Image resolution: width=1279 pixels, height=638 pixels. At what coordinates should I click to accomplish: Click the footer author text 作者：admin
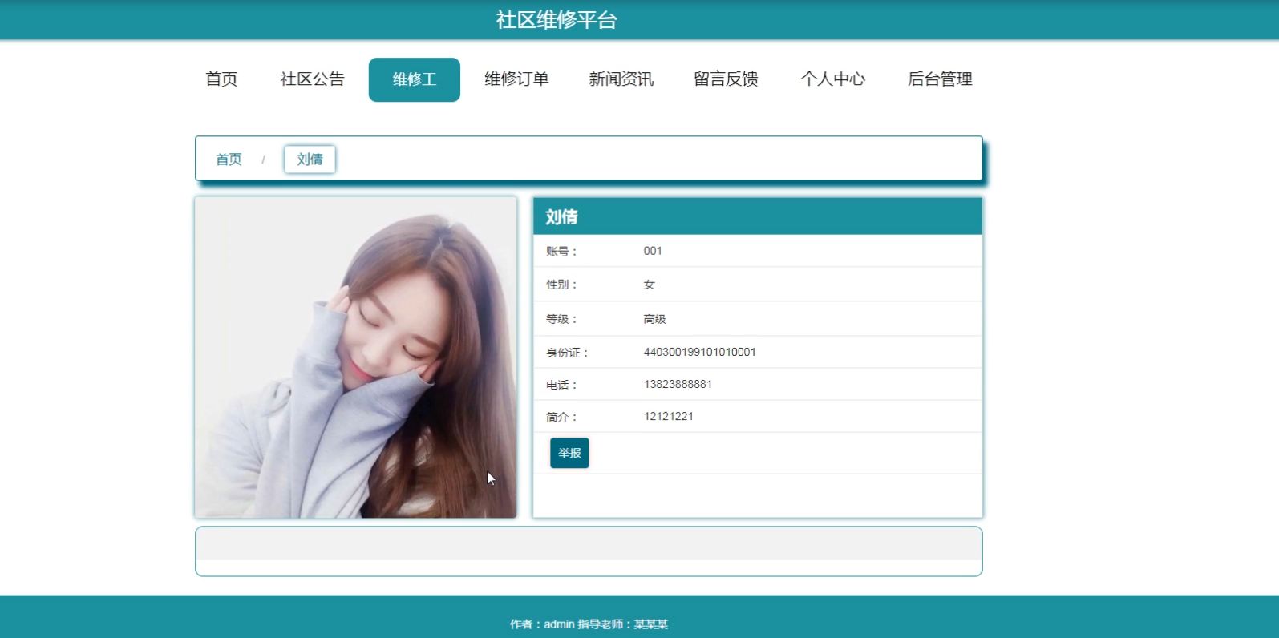tap(542, 624)
